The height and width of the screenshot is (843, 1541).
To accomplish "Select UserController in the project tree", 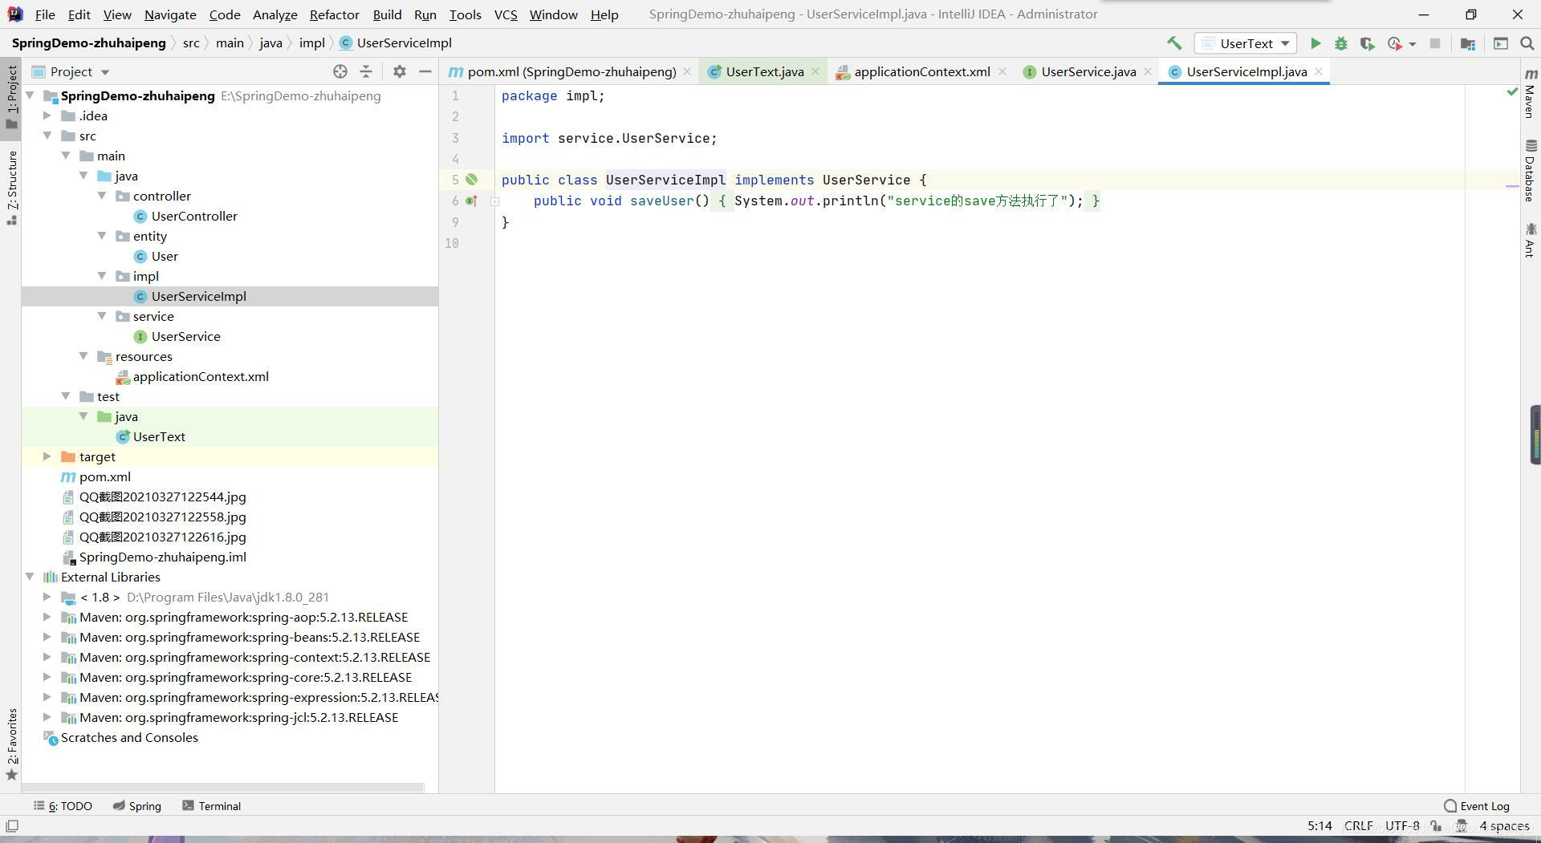I will click(x=194, y=216).
